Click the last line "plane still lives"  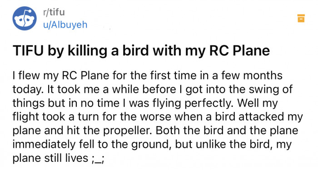tap(59, 158)
